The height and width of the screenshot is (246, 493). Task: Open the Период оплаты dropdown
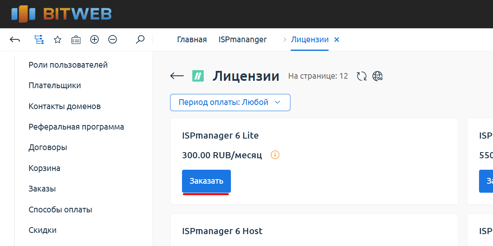point(230,102)
